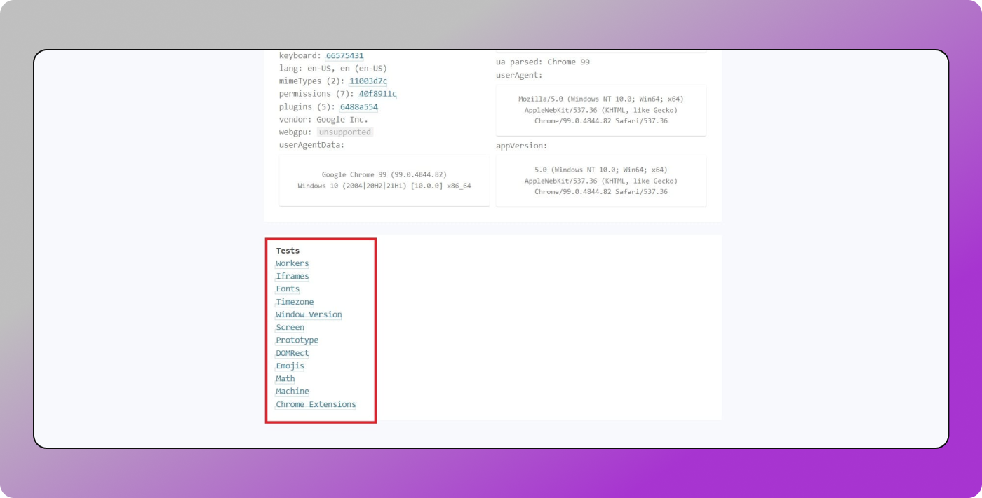Screen dimensions: 982x498
Task: Open the Emojis test link
Action: tap(290, 366)
